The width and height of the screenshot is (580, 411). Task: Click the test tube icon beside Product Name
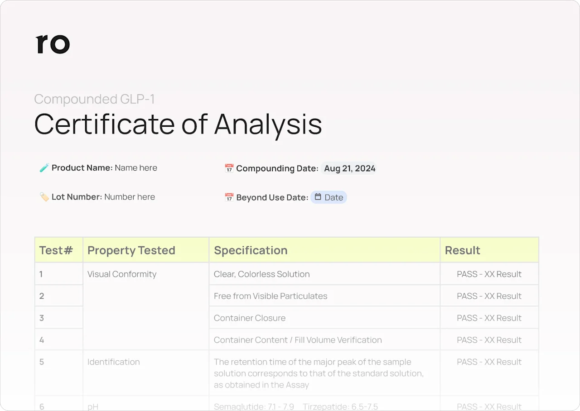(44, 168)
